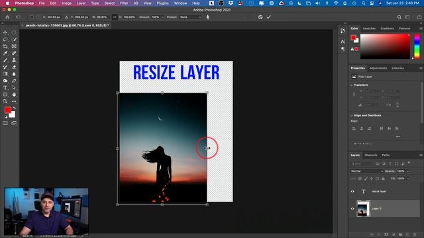This screenshot has height=238, width=424.
Task: Open the Layer menu
Action: pyautogui.click(x=81, y=3)
